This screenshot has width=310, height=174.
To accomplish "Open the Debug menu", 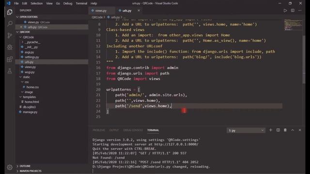I will [x=68, y=3].
